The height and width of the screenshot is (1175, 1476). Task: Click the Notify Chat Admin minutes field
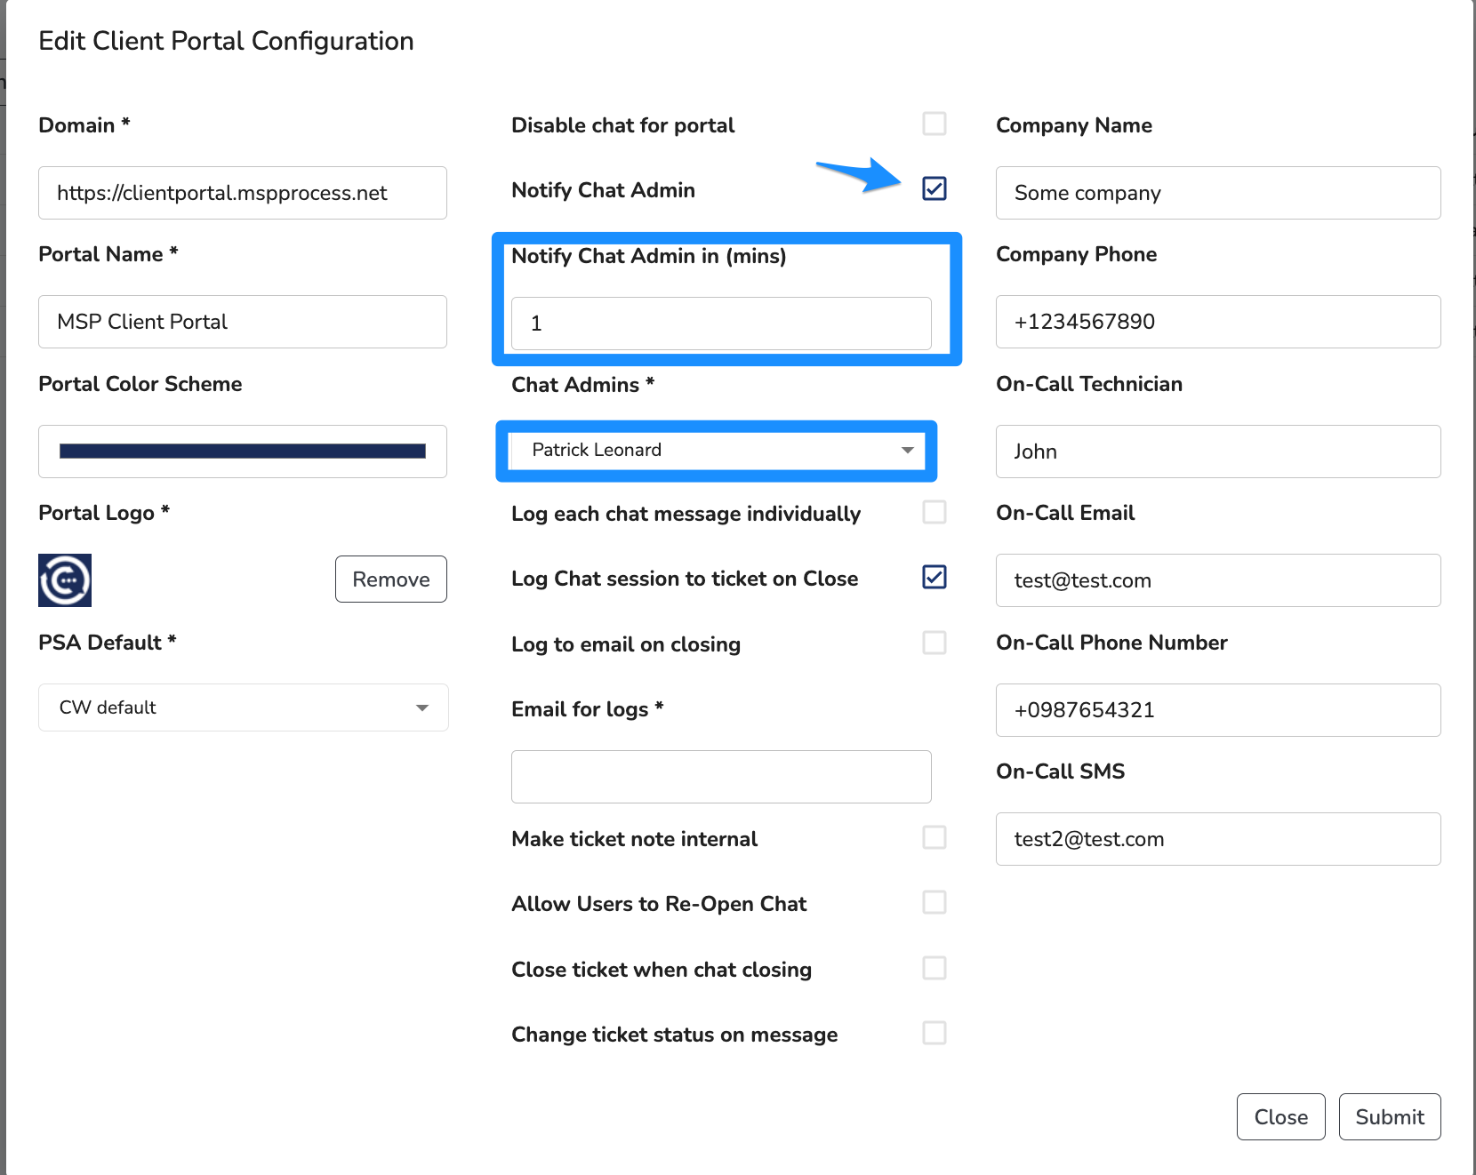(x=720, y=324)
